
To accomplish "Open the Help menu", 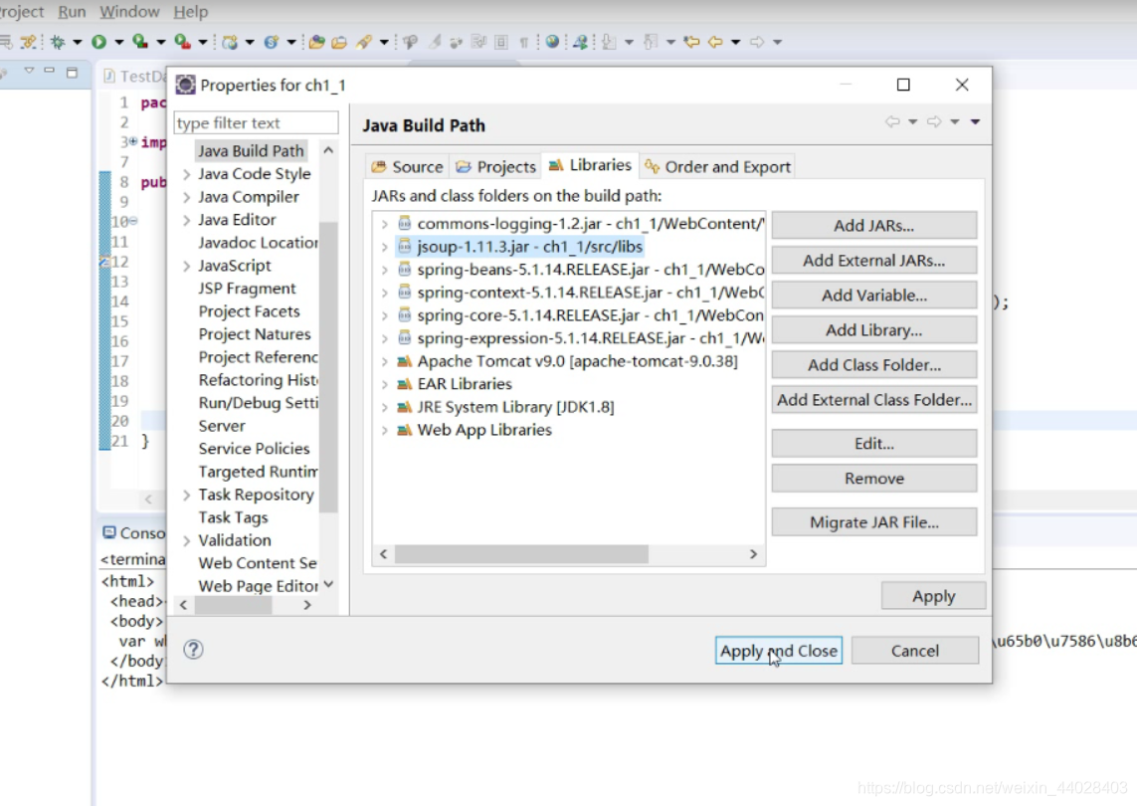I will tap(191, 12).
